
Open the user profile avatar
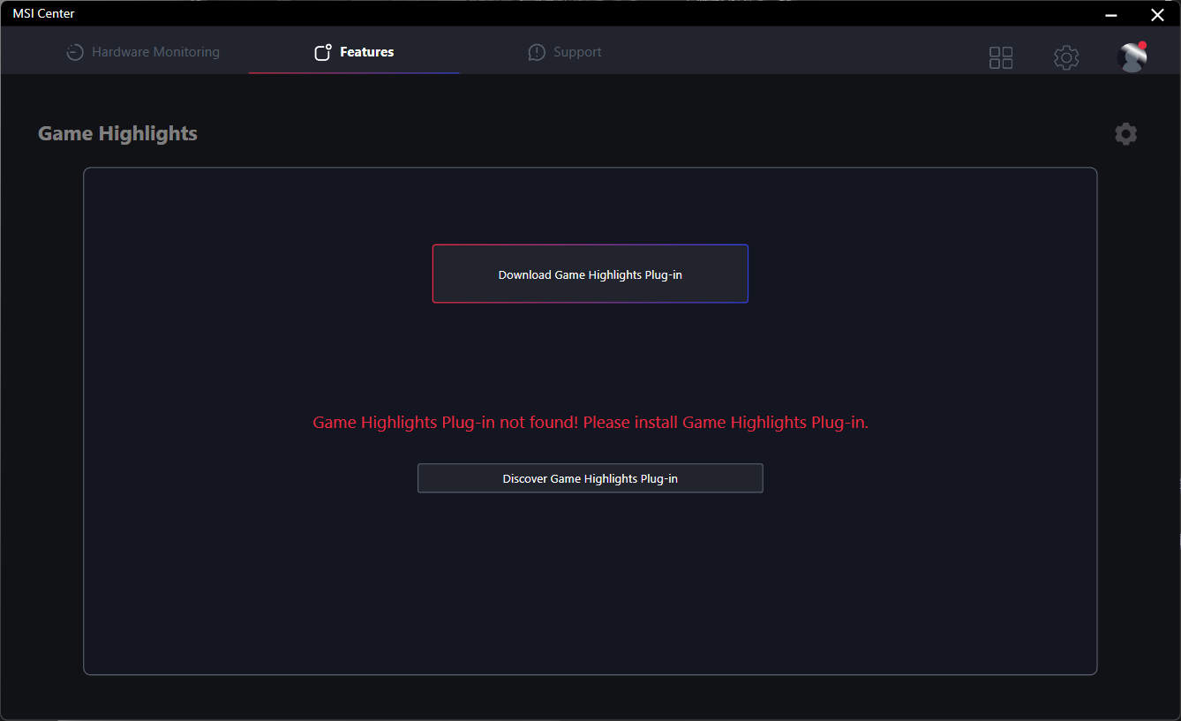pos(1132,57)
